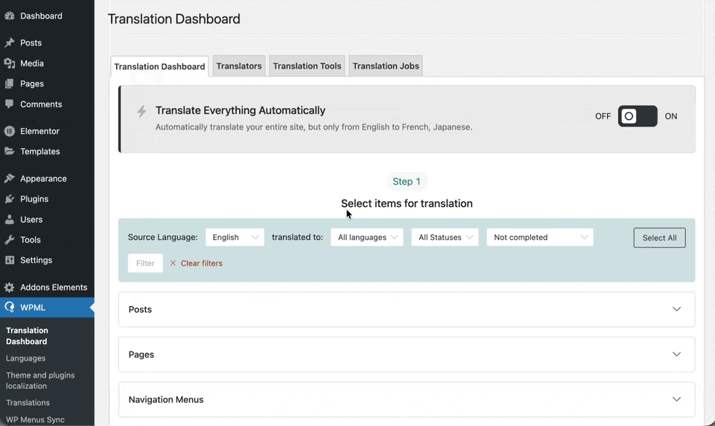Image resolution: width=715 pixels, height=426 pixels.
Task: Click the Addons Elements gear icon
Action: (x=9, y=287)
